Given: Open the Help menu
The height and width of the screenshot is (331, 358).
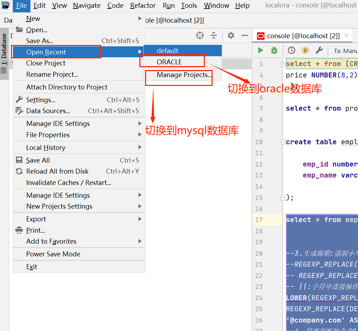Looking at the screenshot, I should tap(242, 5).
